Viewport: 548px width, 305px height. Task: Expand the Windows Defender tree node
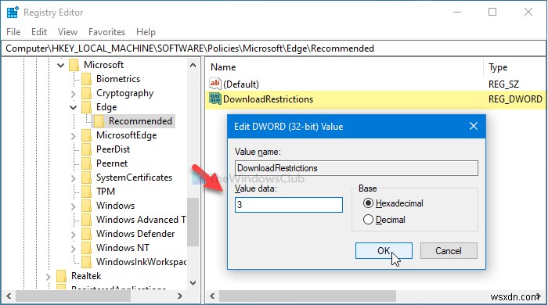[x=73, y=234]
